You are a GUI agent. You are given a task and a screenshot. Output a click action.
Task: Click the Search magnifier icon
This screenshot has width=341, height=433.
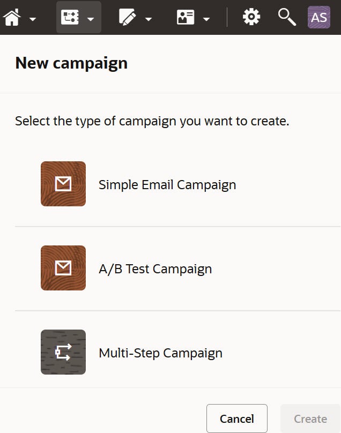click(286, 17)
